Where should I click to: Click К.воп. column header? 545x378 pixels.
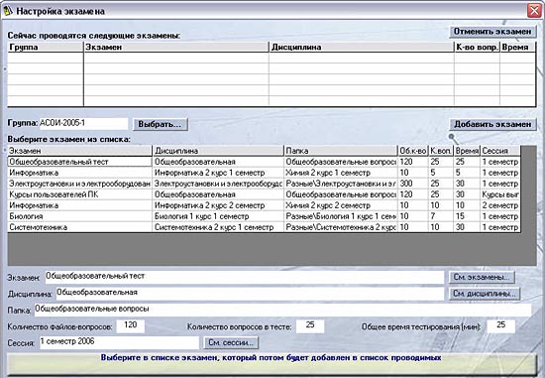441,151
